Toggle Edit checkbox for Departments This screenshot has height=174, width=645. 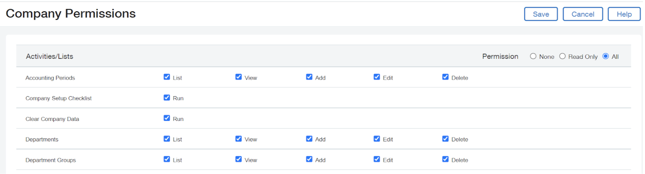click(377, 139)
